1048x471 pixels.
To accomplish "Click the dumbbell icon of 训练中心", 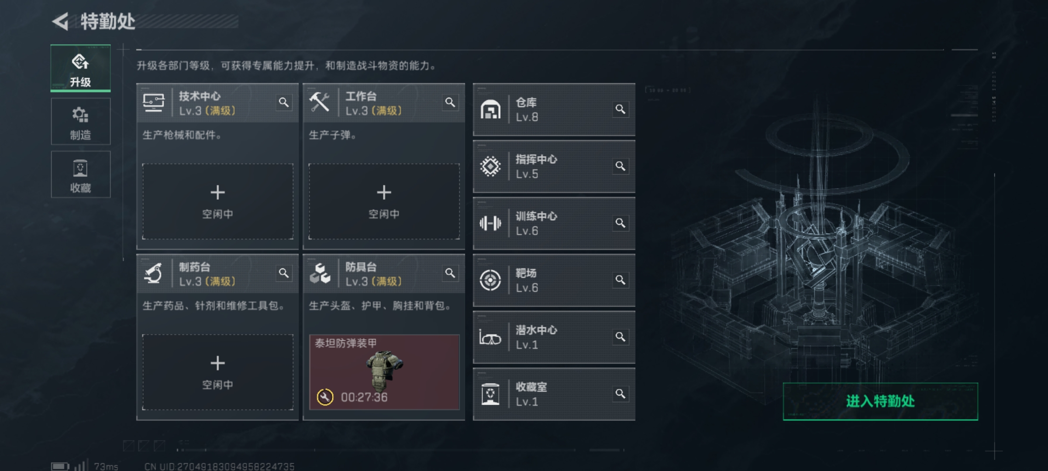I will point(490,223).
